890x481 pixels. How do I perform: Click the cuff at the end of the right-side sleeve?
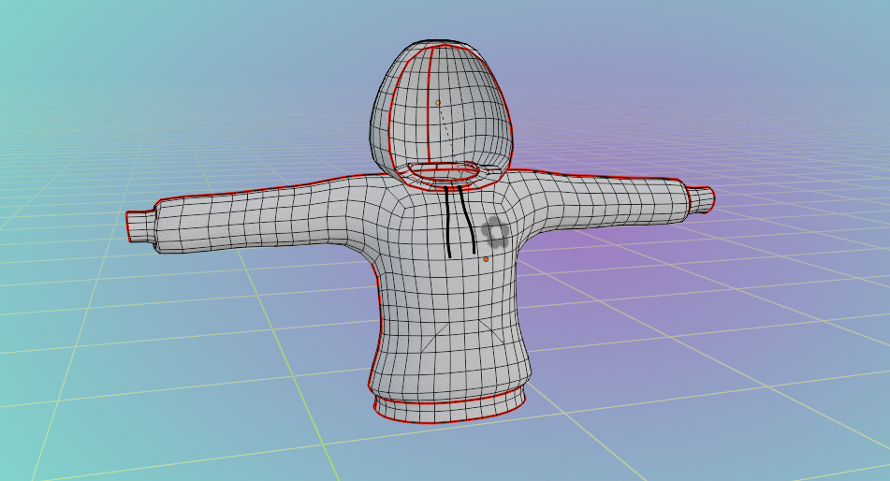click(x=701, y=199)
